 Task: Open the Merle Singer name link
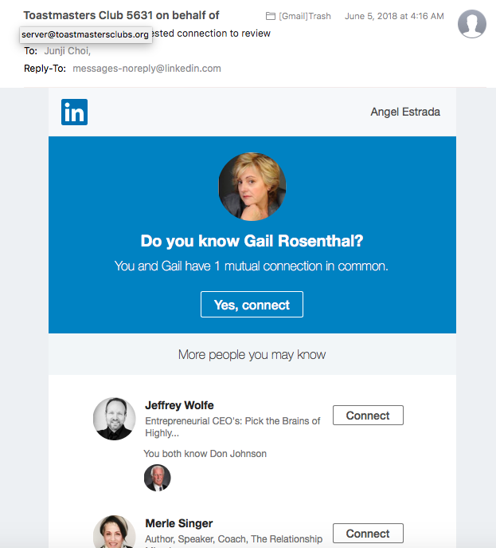pos(179,523)
